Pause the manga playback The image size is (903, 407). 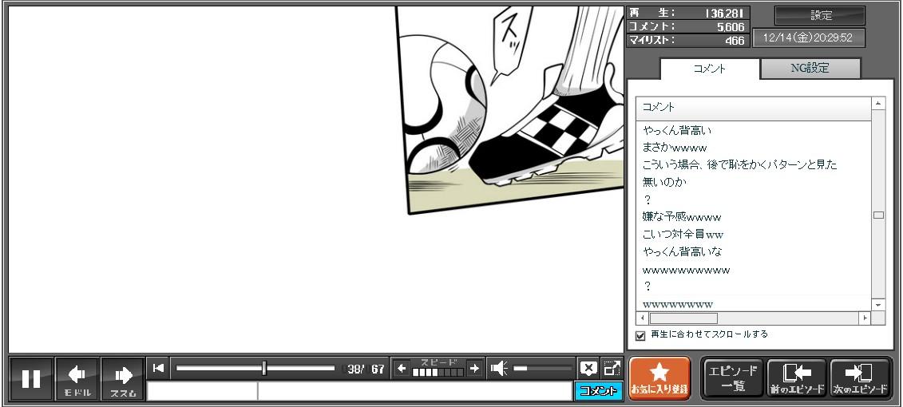tap(31, 378)
